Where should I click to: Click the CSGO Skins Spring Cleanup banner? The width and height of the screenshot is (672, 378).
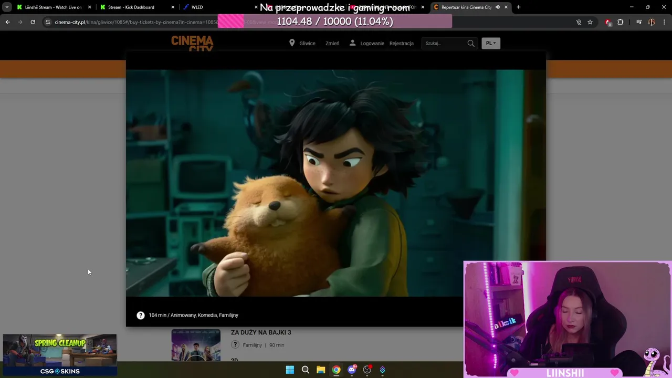point(60,355)
